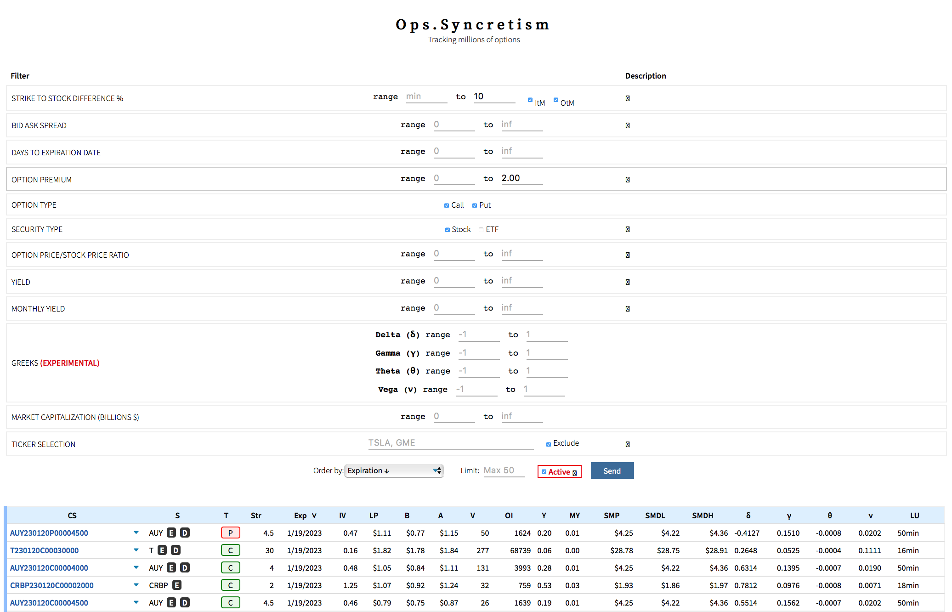Expand the AUY230120P00004500 row arrow
The image size is (952, 612).
click(x=136, y=533)
